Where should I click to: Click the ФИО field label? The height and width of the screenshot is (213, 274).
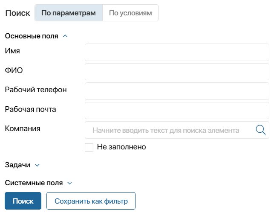14,70
